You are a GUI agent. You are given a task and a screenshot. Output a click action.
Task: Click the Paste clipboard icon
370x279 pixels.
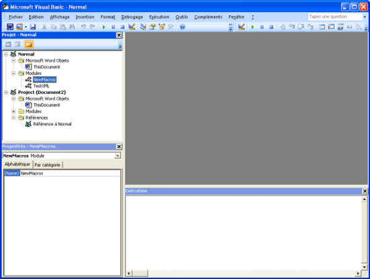(x=63, y=27)
